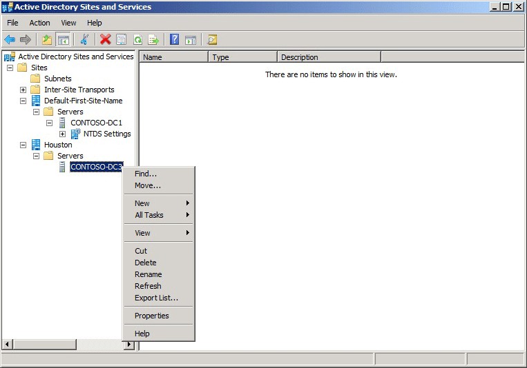Click the Show/Hide Console Tree icon

pyautogui.click(x=63, y=40)
